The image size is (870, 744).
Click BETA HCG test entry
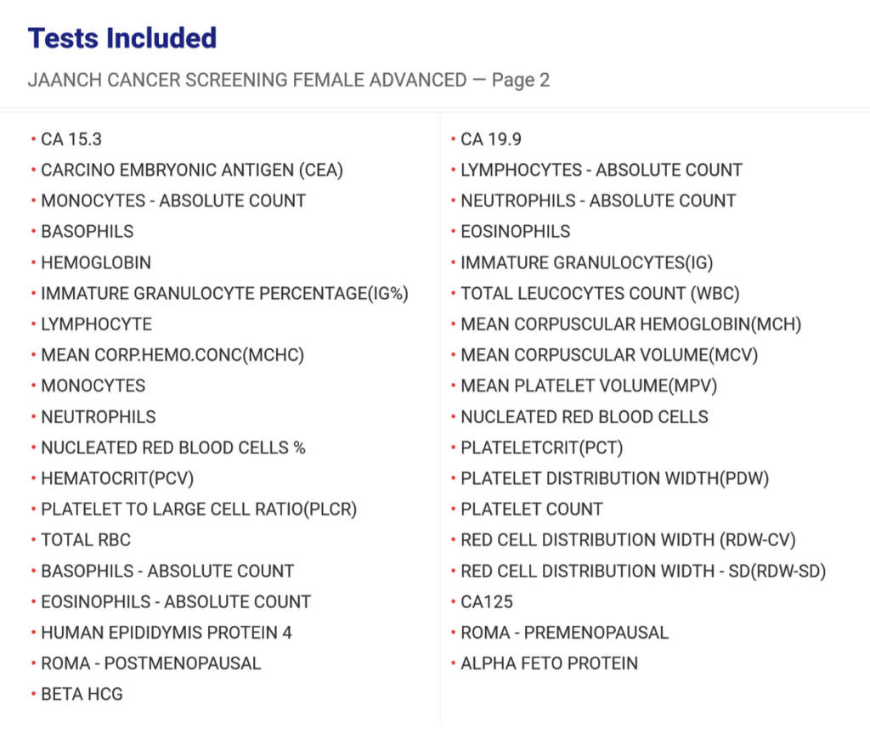82,694
